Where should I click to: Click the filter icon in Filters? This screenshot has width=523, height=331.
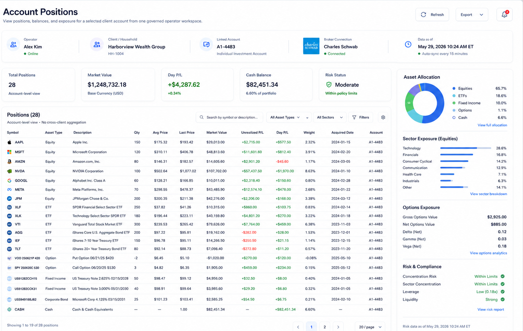tap(354, 117)
